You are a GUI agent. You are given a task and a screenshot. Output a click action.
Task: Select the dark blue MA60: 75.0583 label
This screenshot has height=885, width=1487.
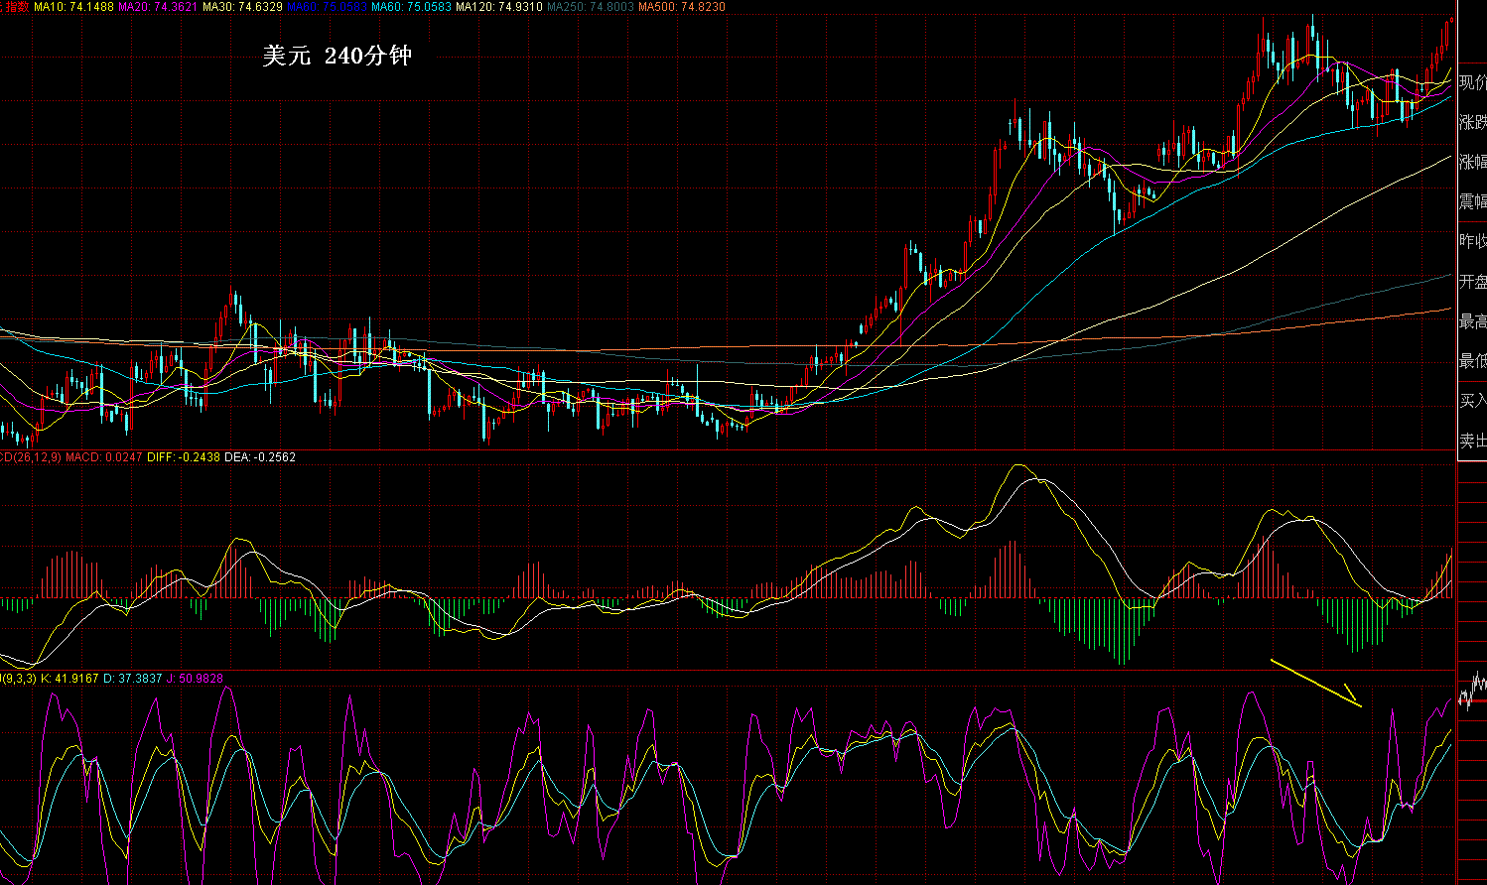point(327,7)
